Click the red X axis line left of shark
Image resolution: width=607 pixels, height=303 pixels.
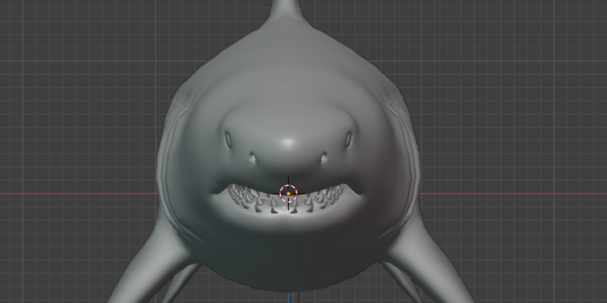[78, 193]
